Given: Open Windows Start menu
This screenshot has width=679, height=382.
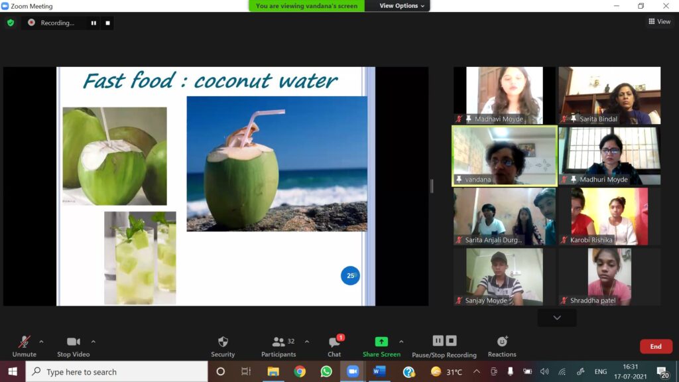Looking at the screenshot, I should point(13,371).
